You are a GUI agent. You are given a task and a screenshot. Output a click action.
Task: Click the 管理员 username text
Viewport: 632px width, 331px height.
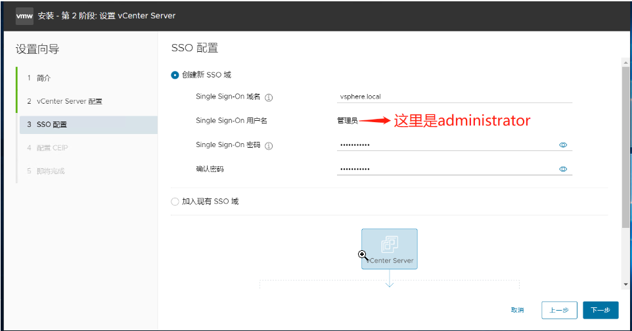pos(348,121)
